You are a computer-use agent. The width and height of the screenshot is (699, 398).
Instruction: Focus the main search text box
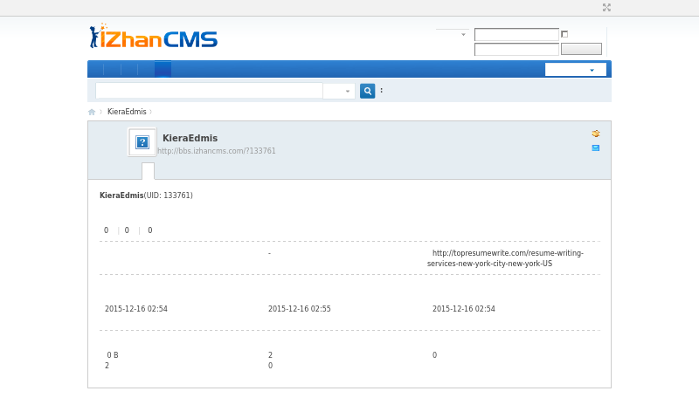[209, 91]
